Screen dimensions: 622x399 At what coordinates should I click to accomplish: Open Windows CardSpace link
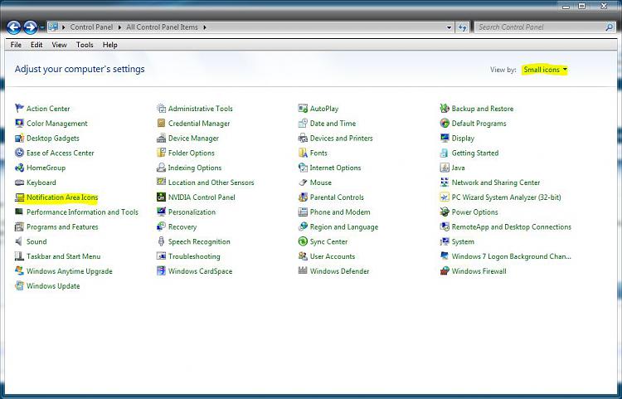tap(201, 271)
